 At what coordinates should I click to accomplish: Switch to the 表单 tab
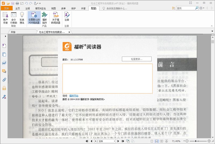[63, 9]
